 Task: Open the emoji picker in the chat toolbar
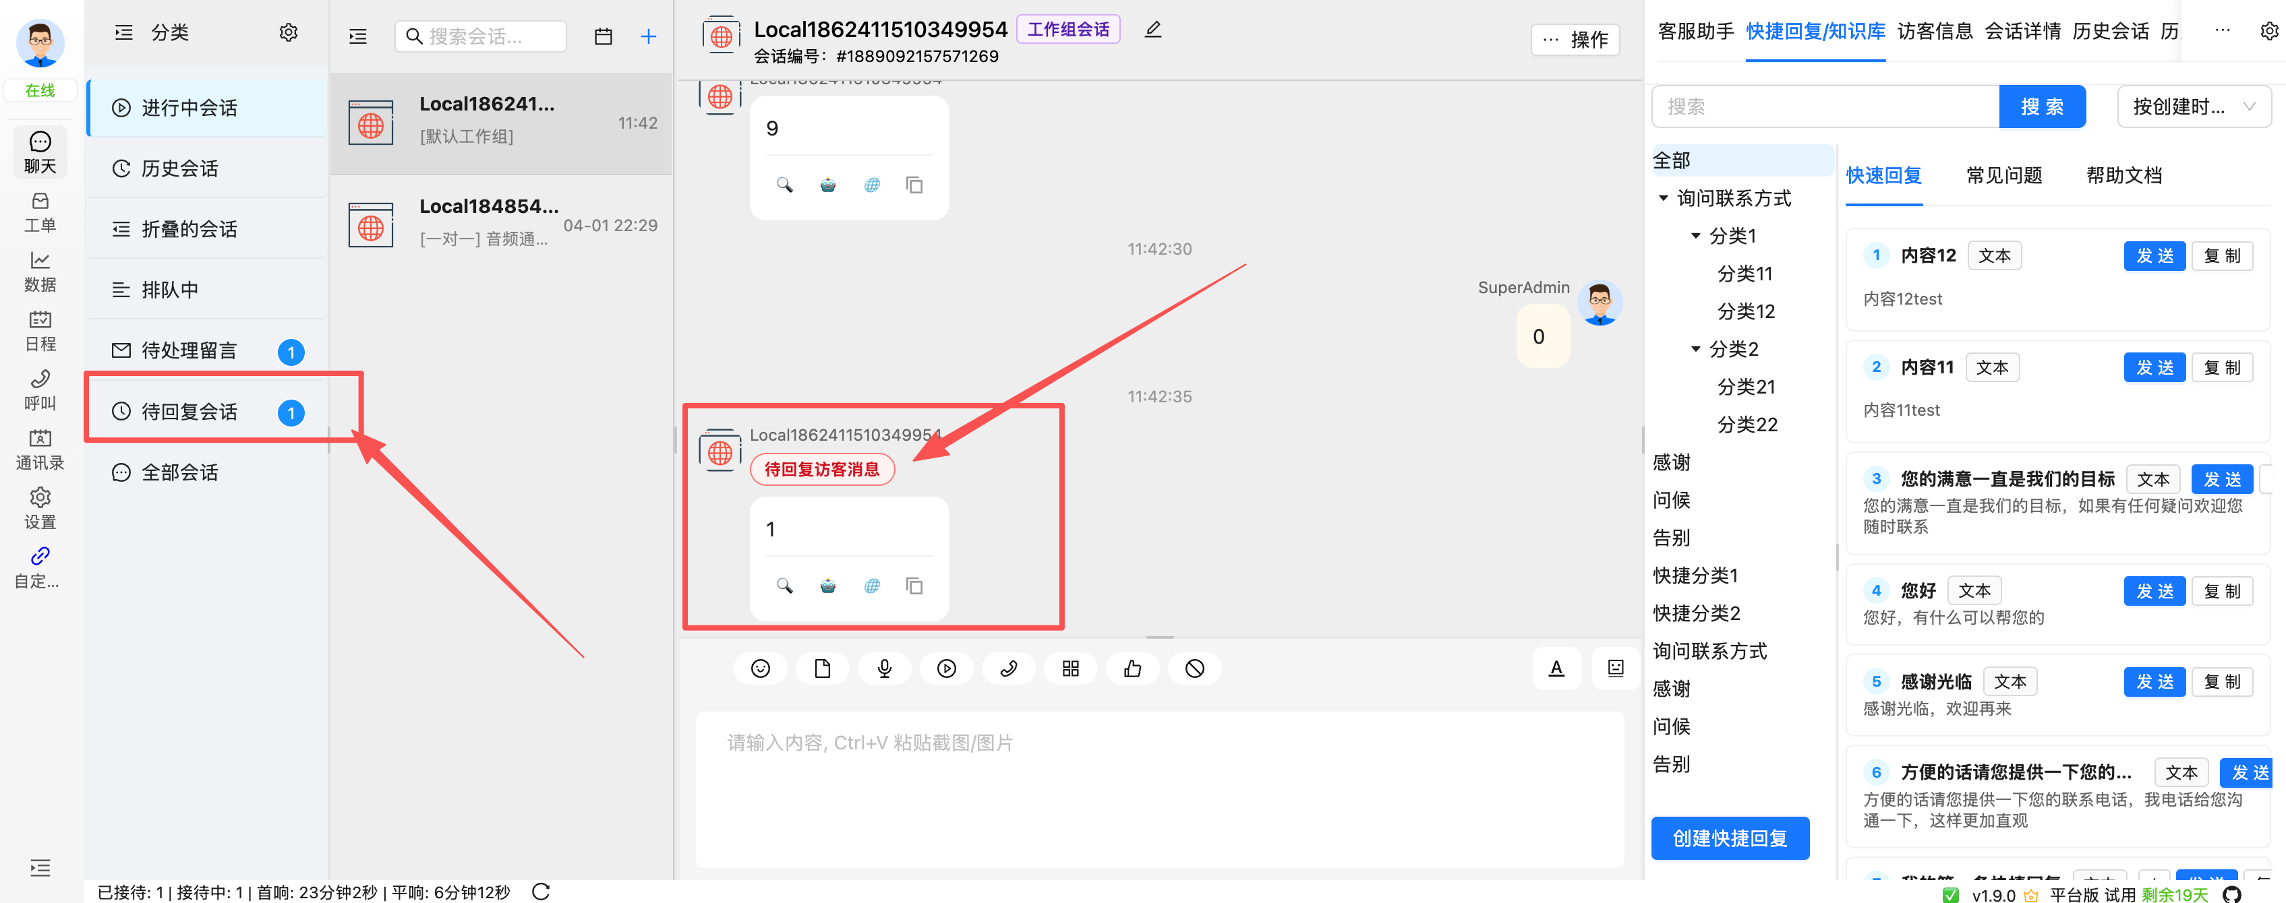759,668
